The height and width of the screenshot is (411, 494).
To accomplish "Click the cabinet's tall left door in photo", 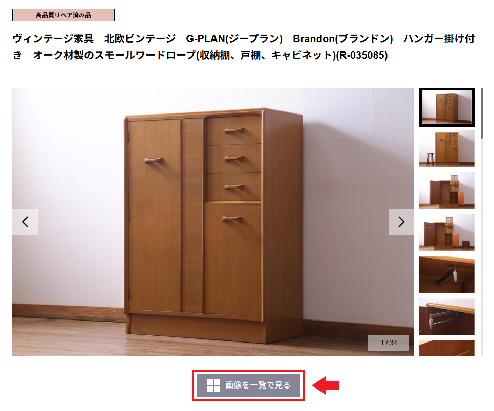I will click(x=154, y=216).
